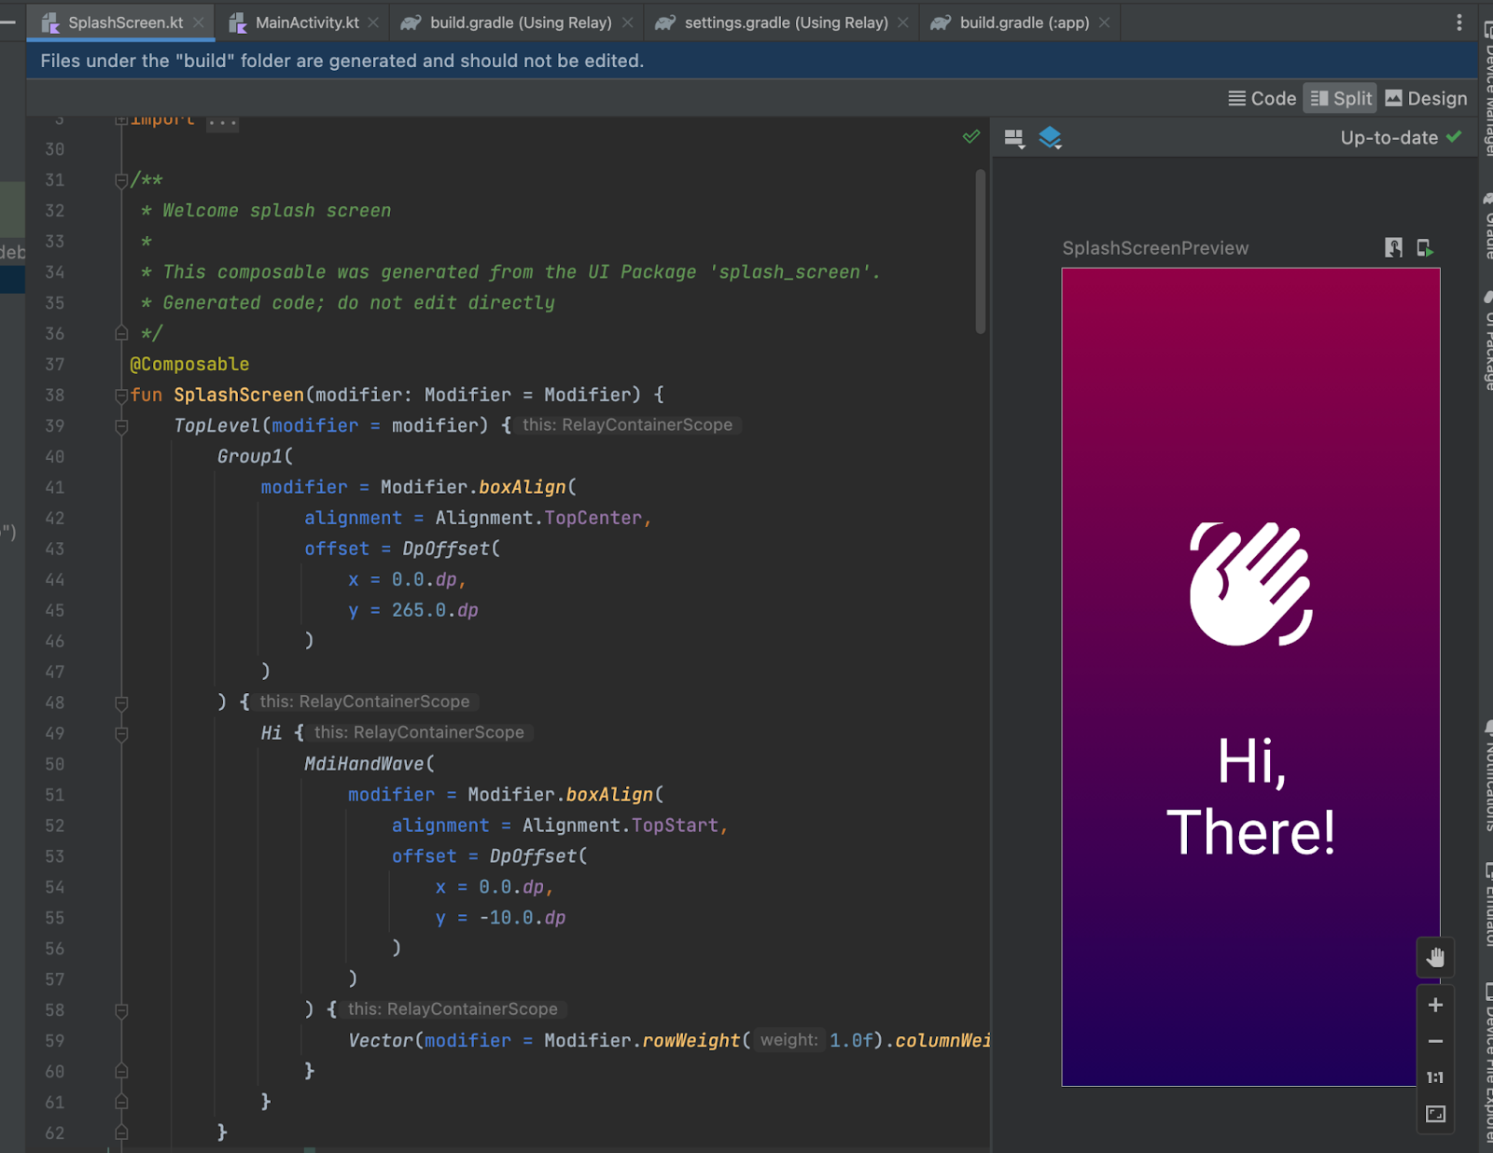Viewport: 1493px width, 1153px height.
Task: Click the SplashScreenPreview label
Action: pos(1155,248)
